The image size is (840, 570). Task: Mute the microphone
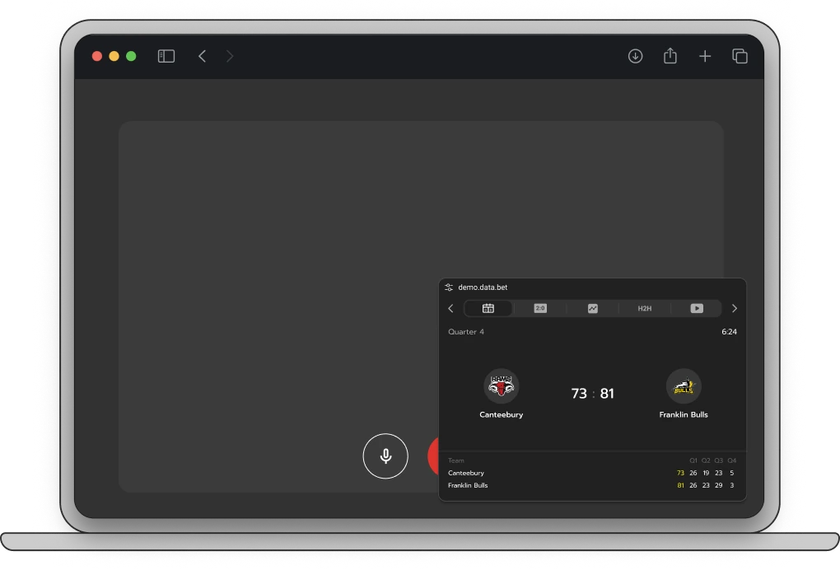(x=385, y=456)
